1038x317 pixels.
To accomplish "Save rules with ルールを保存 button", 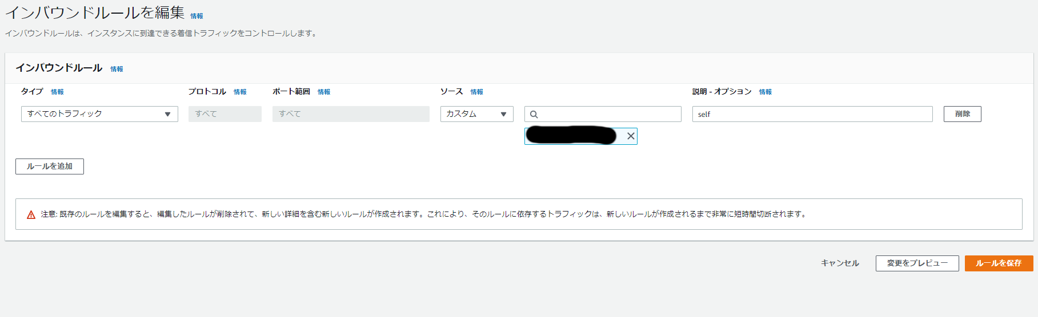I will (999, 263).
